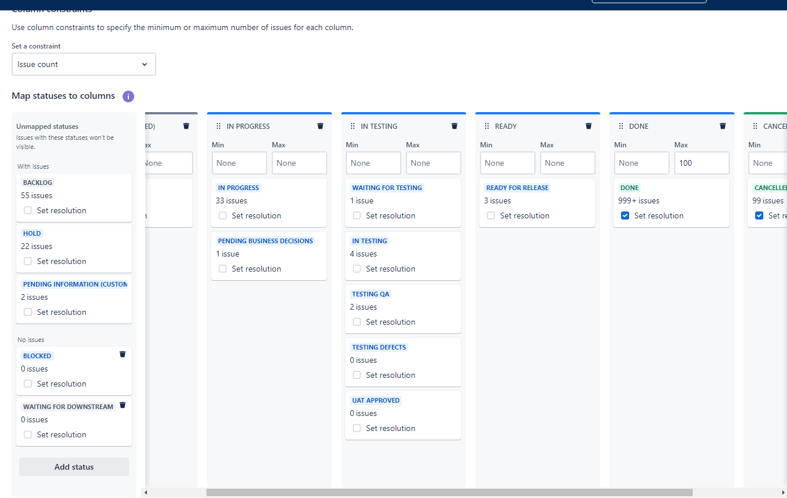
Task: Select the TESTING QA status card
Action: [x=402, y=309]
